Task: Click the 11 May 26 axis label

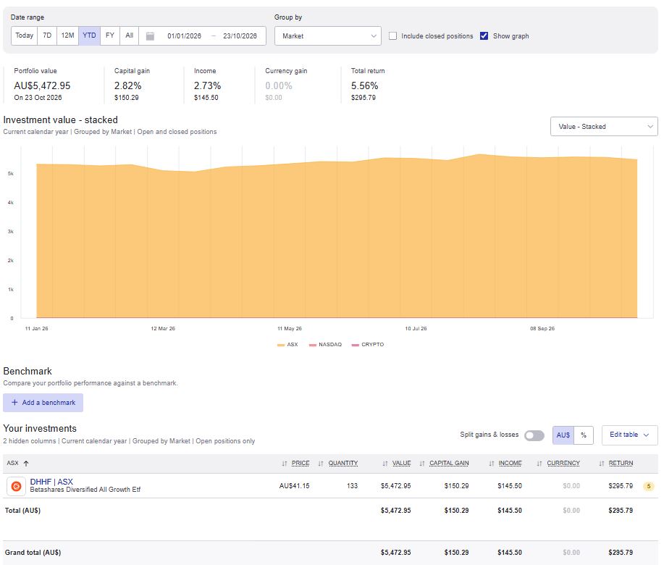Action: coord(290,329)
